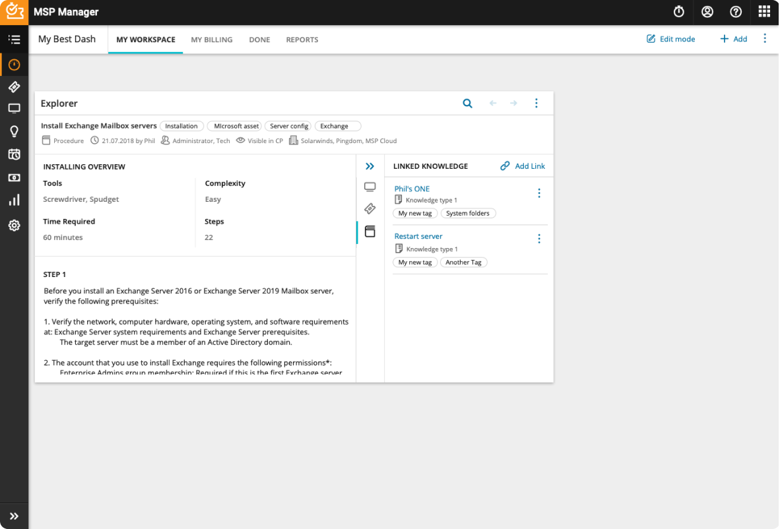Click the Edit mode button
This screenshot has width=780, height=529.
(670, 39)
